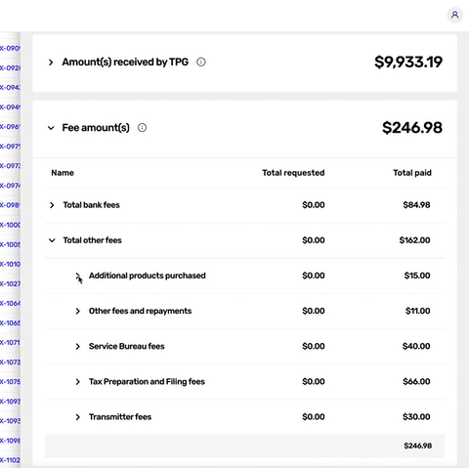
Task: Click the Amount(s) received by TPG title
Action: (x=125, y=62)
